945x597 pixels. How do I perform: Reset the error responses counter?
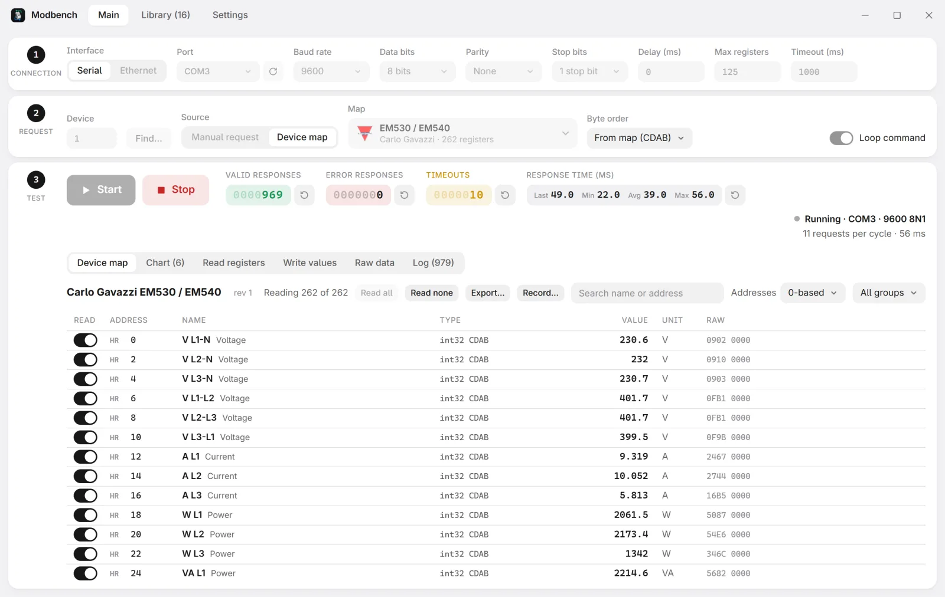pos(405,195)
